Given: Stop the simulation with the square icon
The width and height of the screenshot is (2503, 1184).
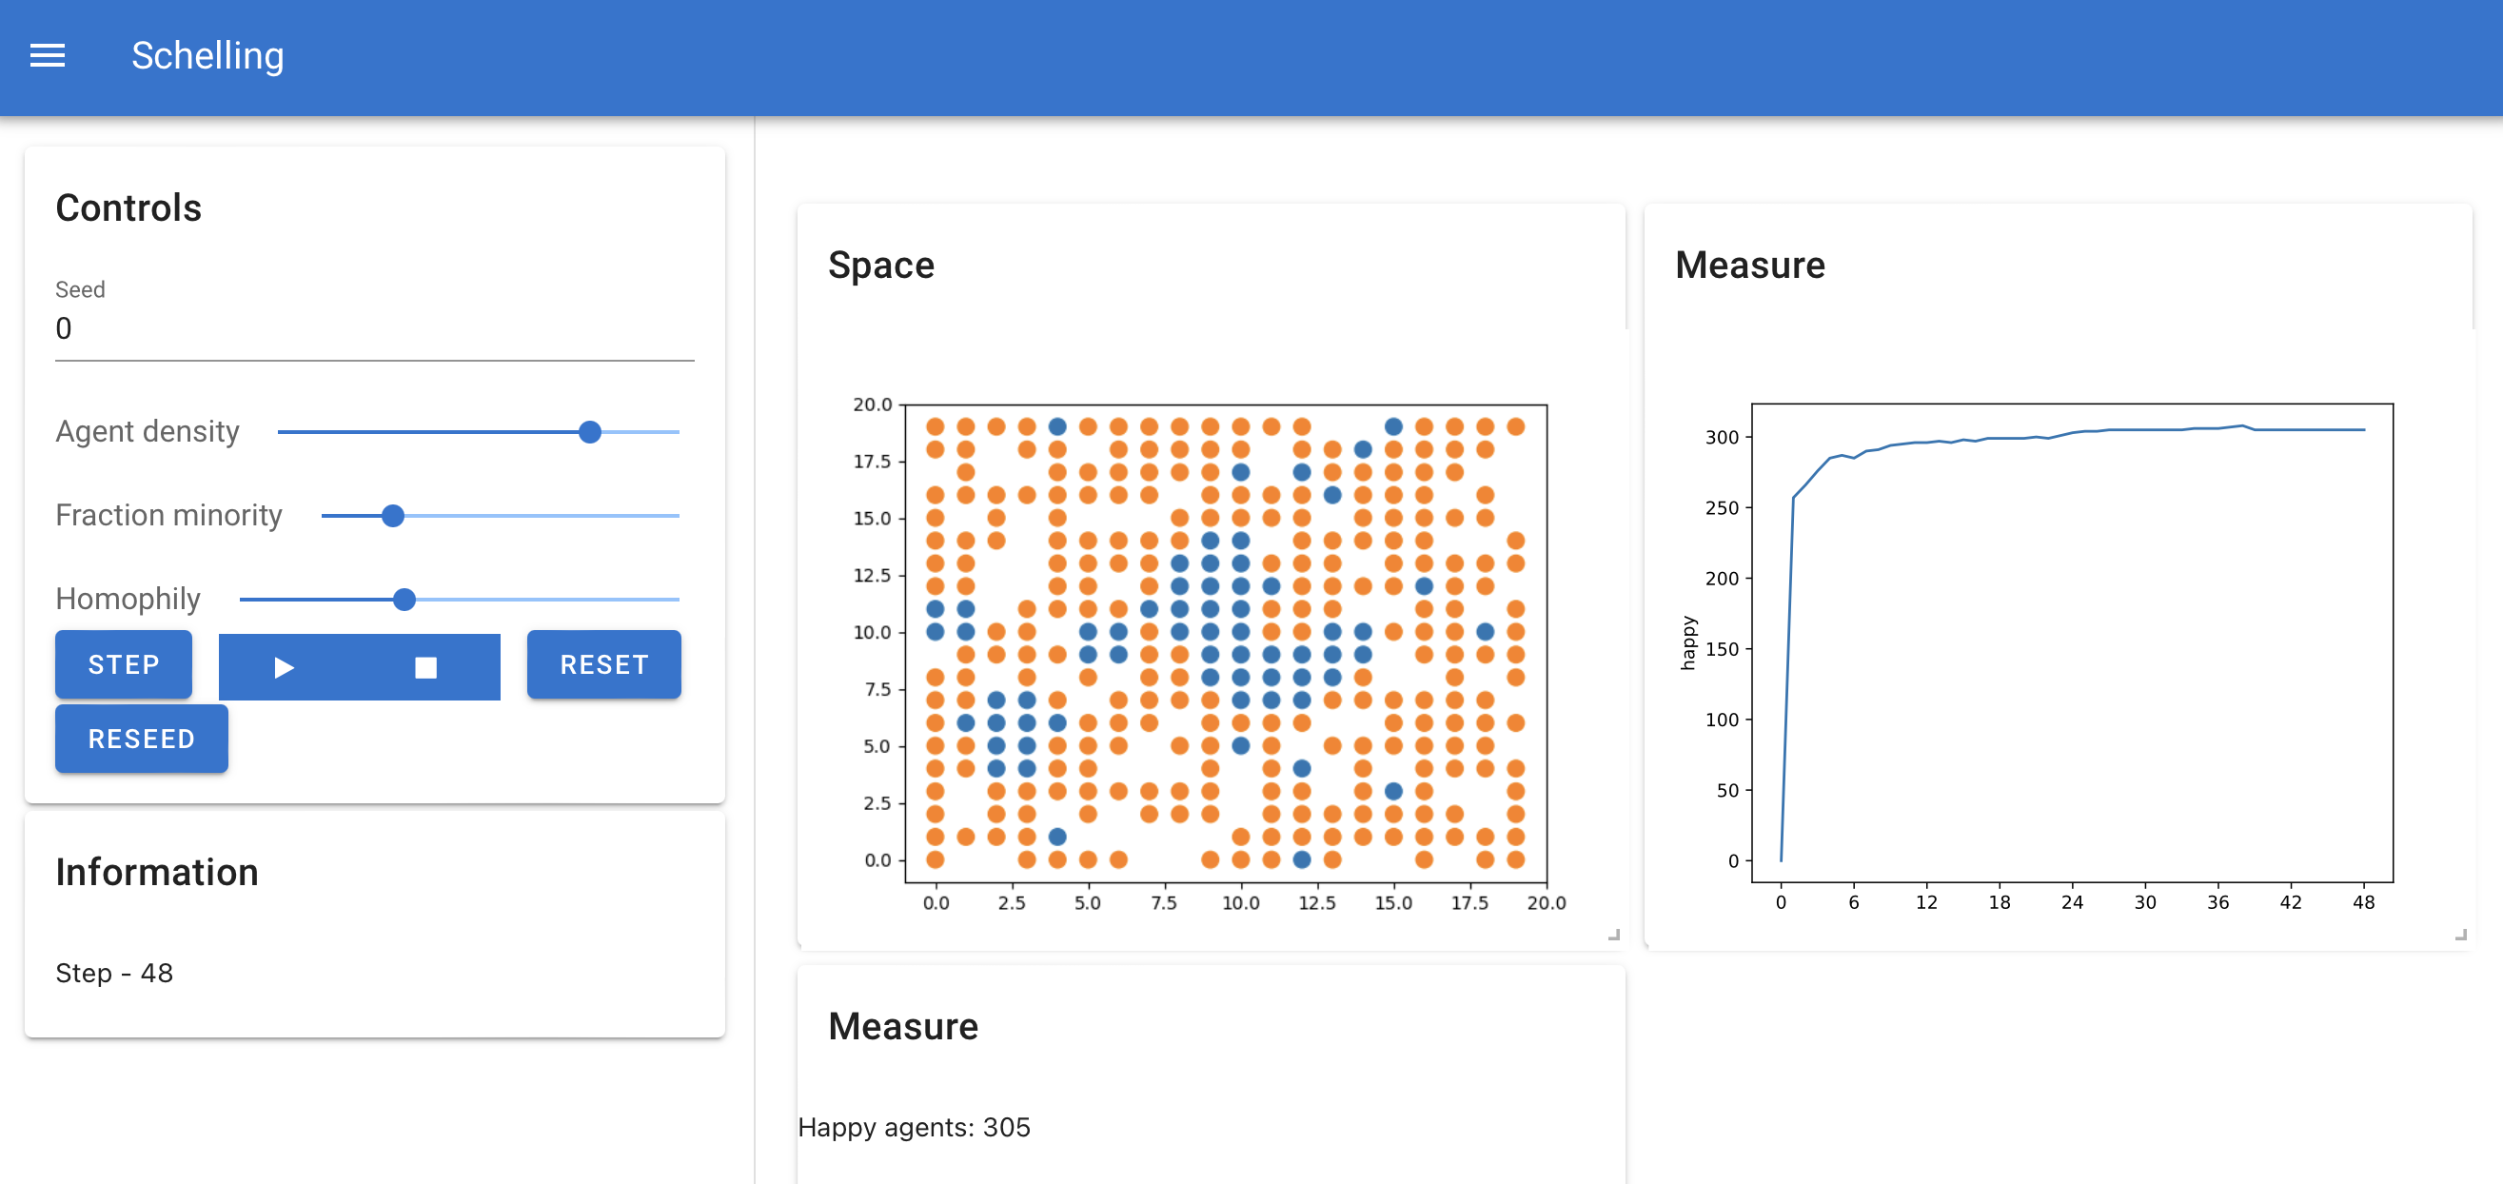Looking at the screenshot, I should click(x=425, y=667).
